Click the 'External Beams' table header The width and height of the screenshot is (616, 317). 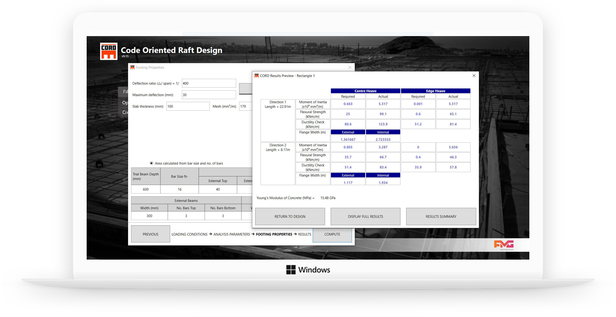click(186, 201)
